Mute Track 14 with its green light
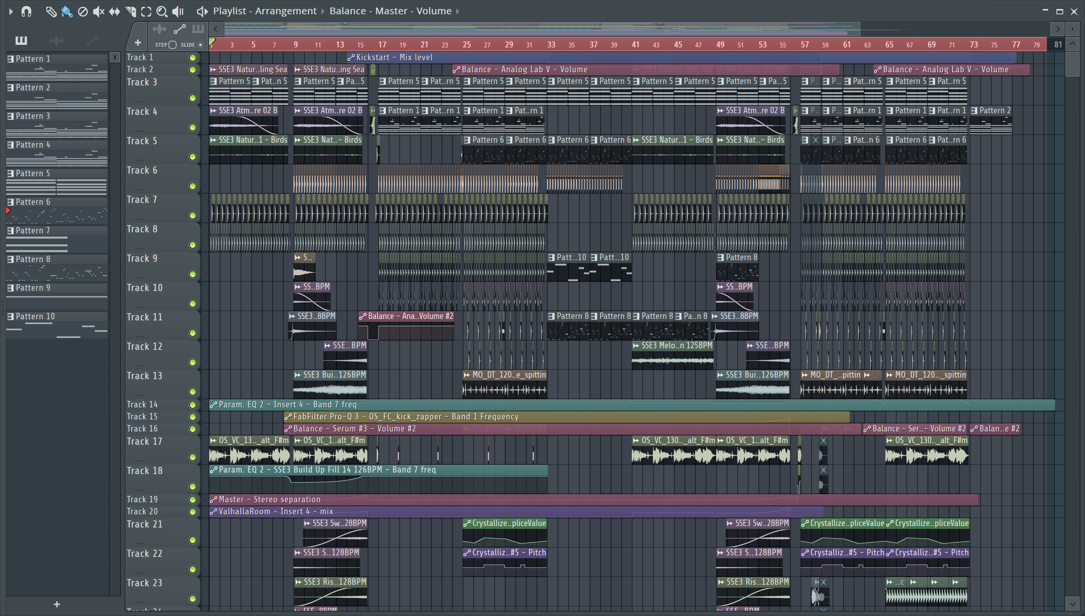The width and height of the screenshot is (1085, 616). [x=193, y=405]
